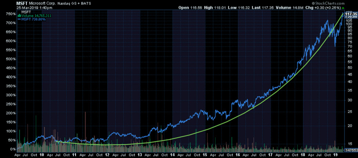Click year 10 on the time axis

[42, 155]
